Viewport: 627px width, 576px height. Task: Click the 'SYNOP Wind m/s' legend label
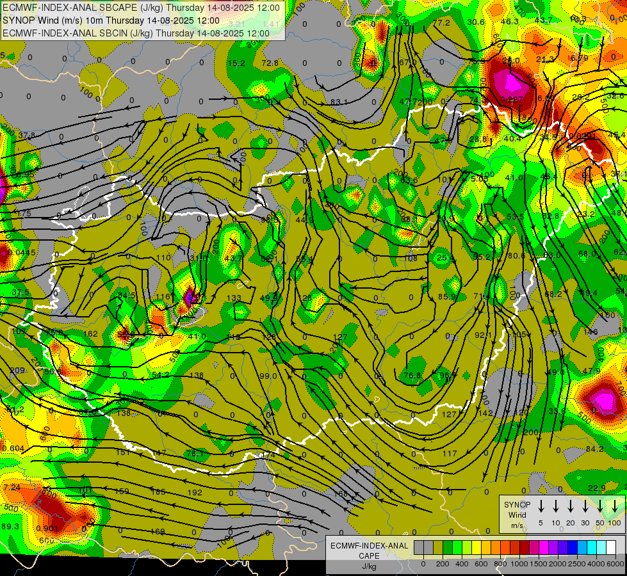point(517,515)
